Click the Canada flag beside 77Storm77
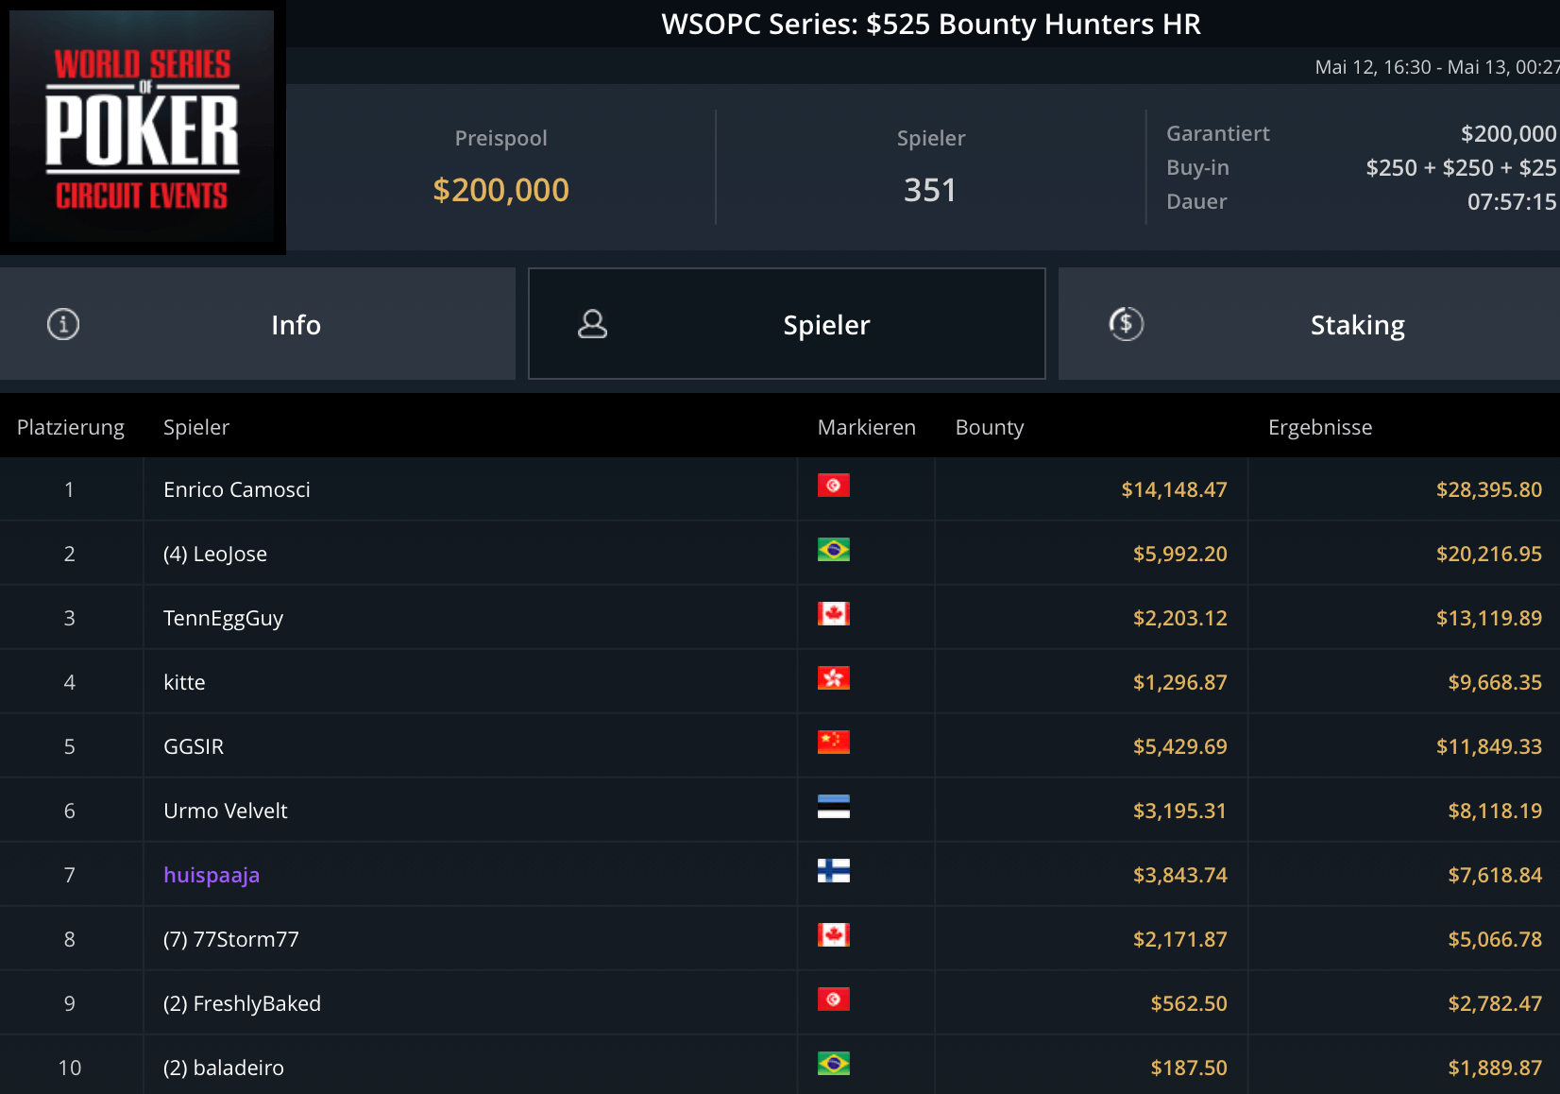Viewport: 1560px width, 1094px height. pyautogui.click(x=833, y=935)
